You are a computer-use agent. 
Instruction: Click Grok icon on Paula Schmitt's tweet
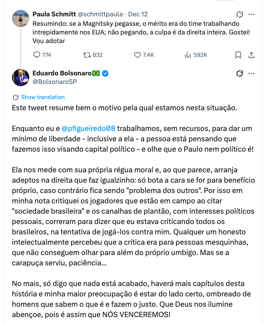pos(240,14)
